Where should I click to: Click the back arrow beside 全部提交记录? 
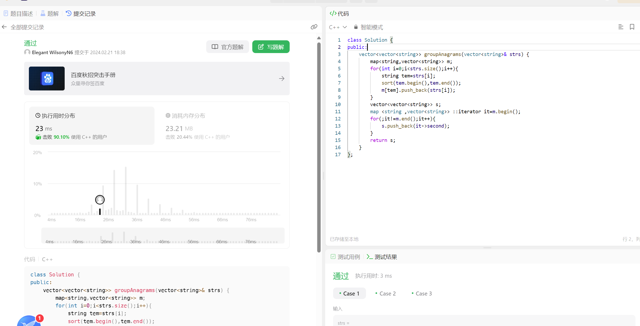click(4, 27)
